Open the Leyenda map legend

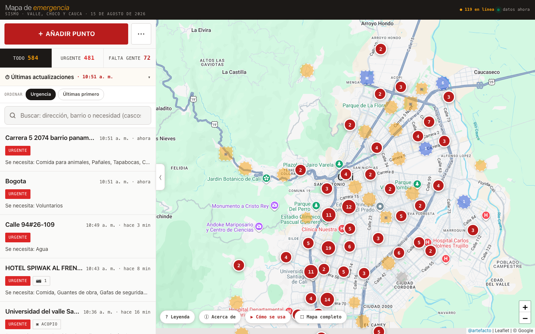tap(177, 317)
